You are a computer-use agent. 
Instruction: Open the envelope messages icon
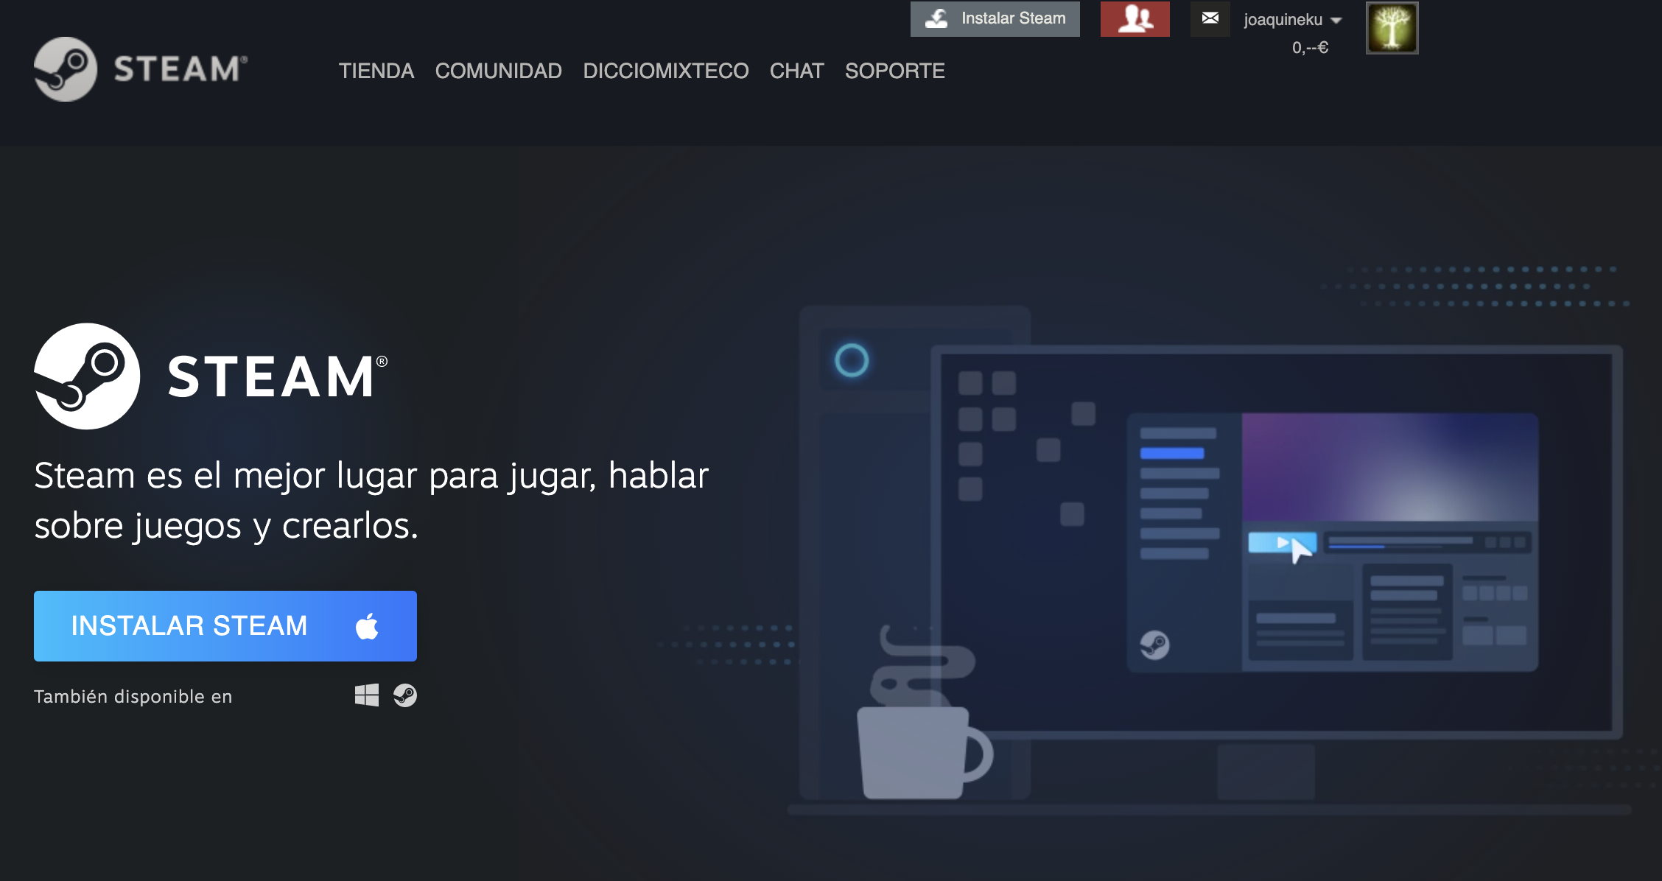(x=1210, y=18)
